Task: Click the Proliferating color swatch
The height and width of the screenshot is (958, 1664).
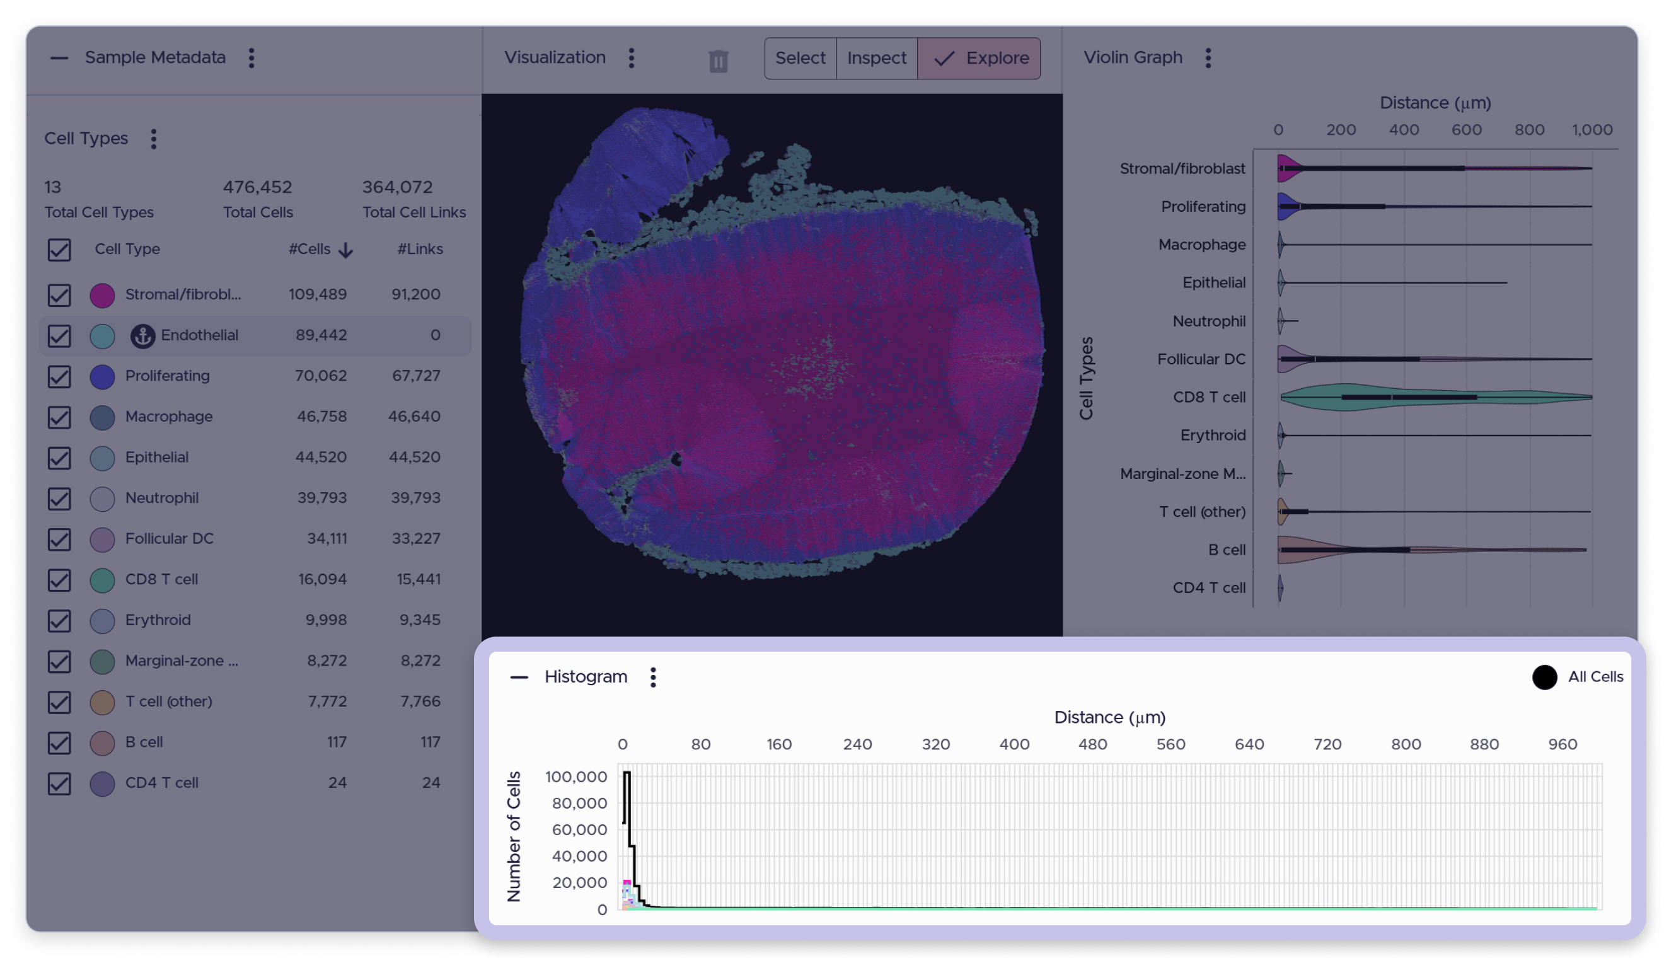Action: pos(102,376)
